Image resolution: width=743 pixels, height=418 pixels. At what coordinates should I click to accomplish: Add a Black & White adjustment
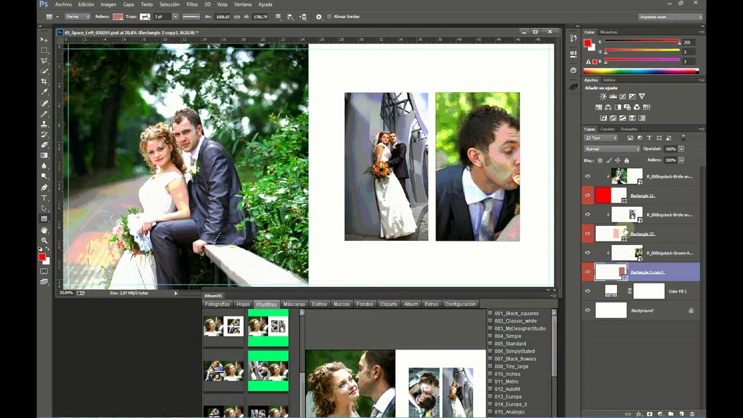click(618, 107)
